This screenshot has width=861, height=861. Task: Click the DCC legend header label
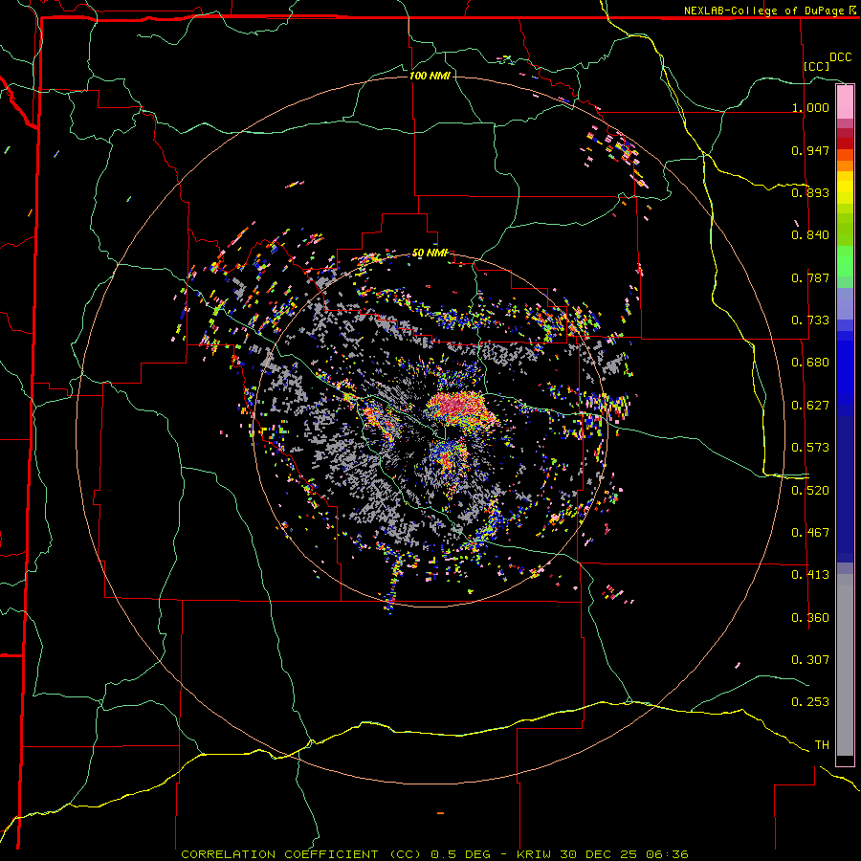841,57
